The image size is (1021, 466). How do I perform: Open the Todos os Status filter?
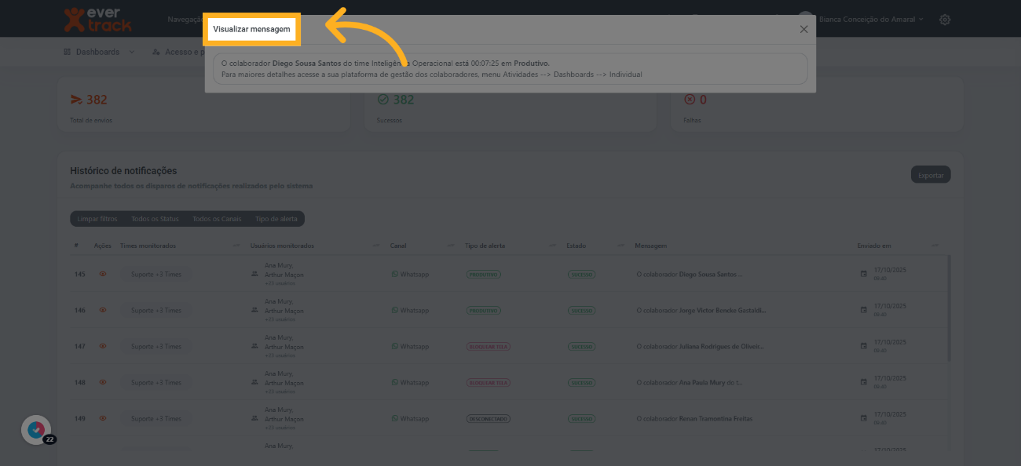point(155,219)
